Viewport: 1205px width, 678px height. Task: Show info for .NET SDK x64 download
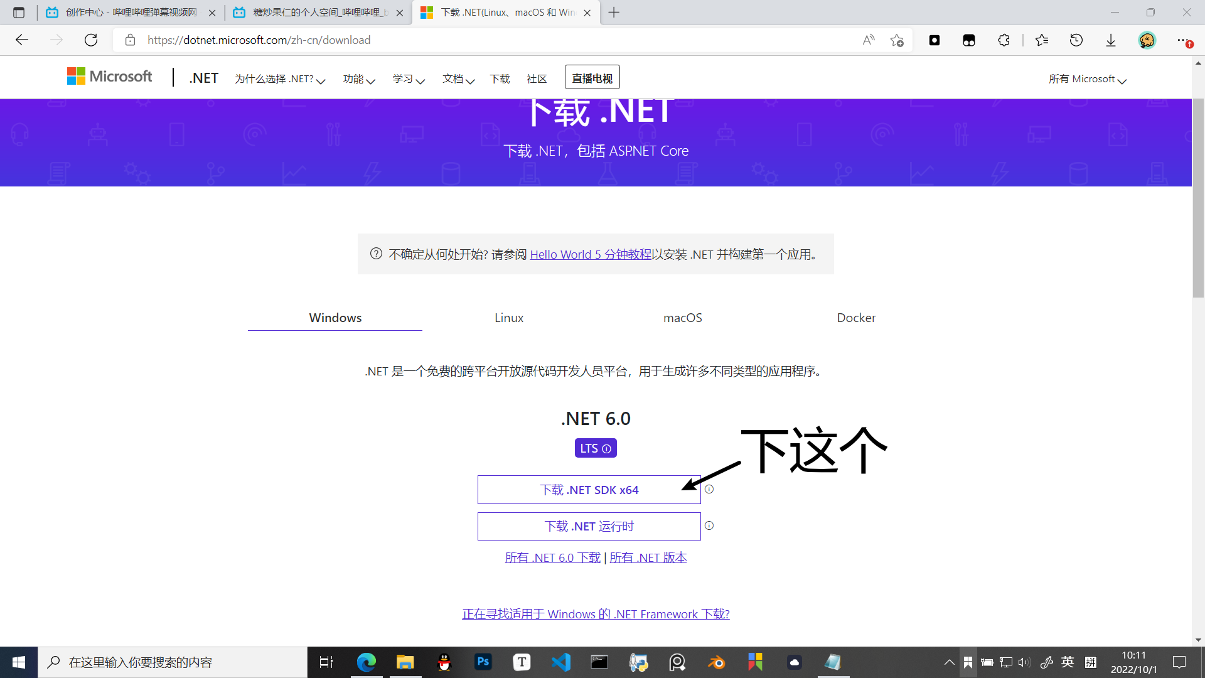point(709,489)
